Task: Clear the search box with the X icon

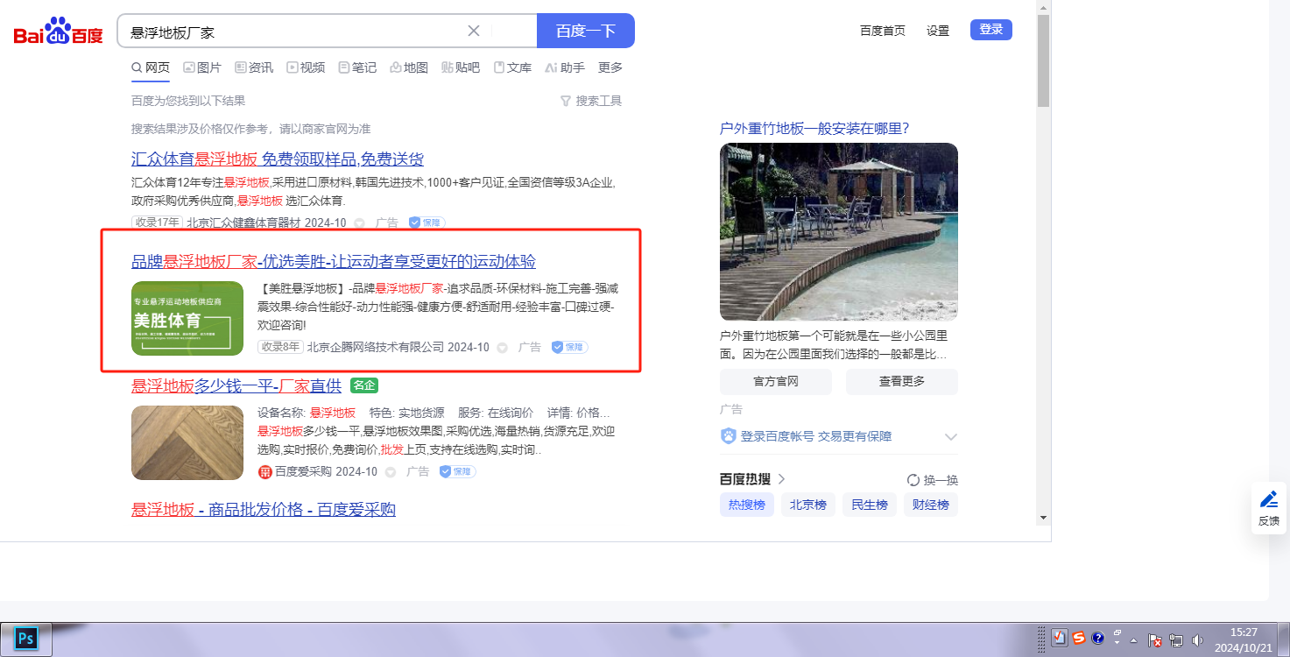Action: point(474,31)
